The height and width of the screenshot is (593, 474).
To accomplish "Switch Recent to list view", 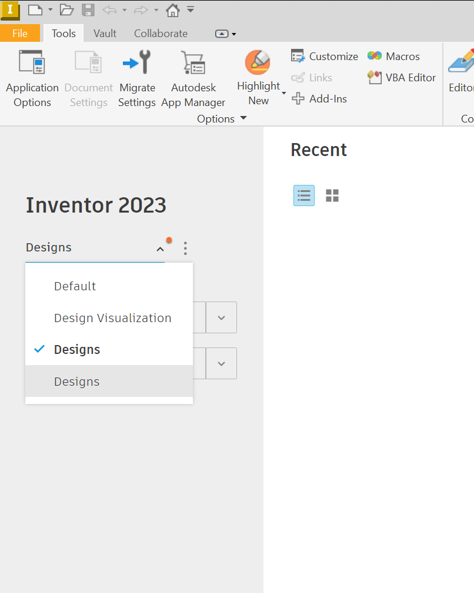I will click(304, 196).
